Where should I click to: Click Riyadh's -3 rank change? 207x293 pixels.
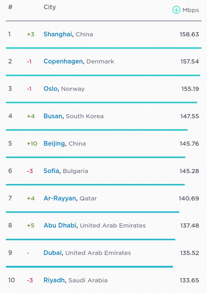pos(30,280)
